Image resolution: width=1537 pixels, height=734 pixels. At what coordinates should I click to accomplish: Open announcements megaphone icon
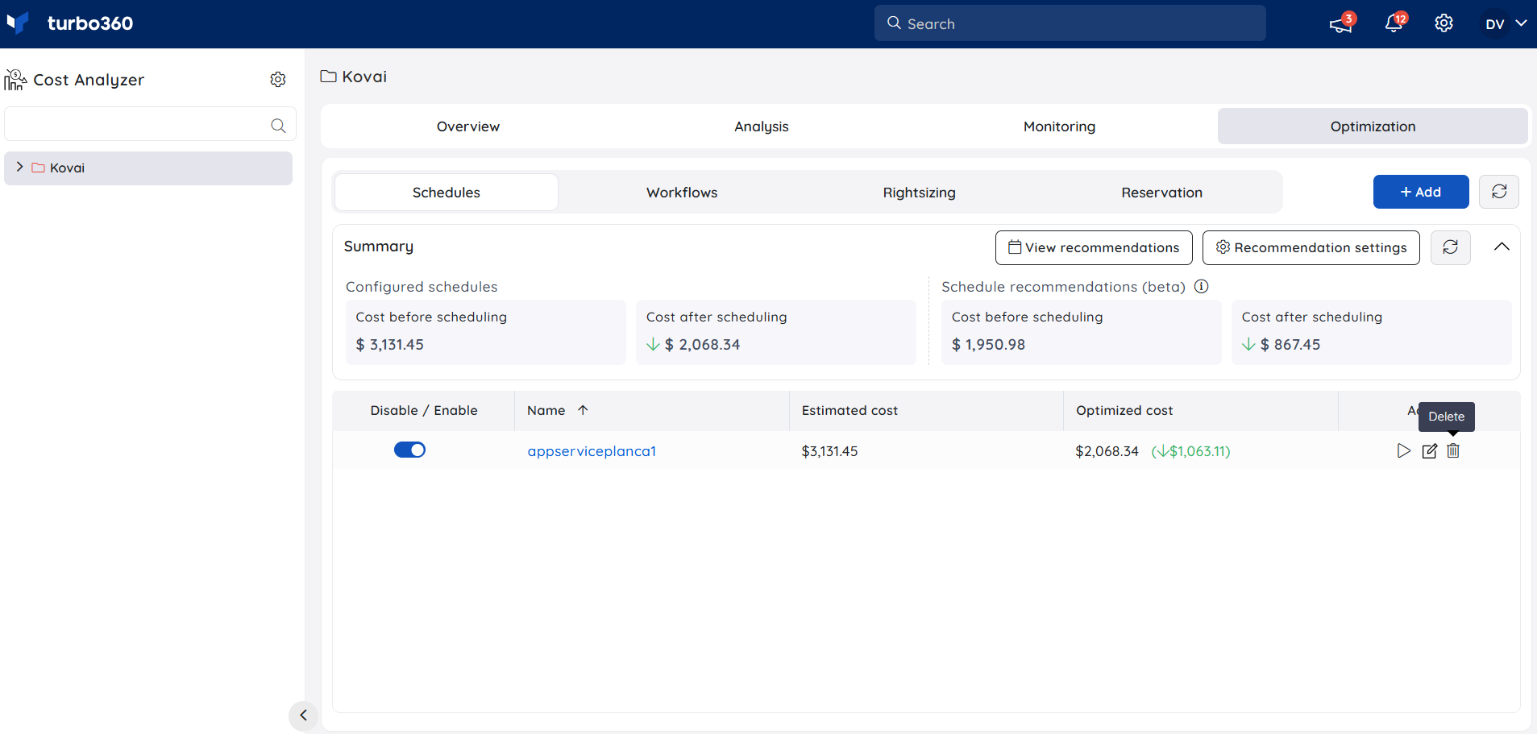pos(1341,24)
